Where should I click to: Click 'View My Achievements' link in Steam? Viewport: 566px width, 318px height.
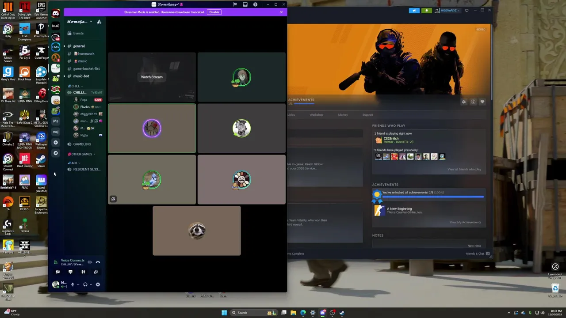coord(465,222)
